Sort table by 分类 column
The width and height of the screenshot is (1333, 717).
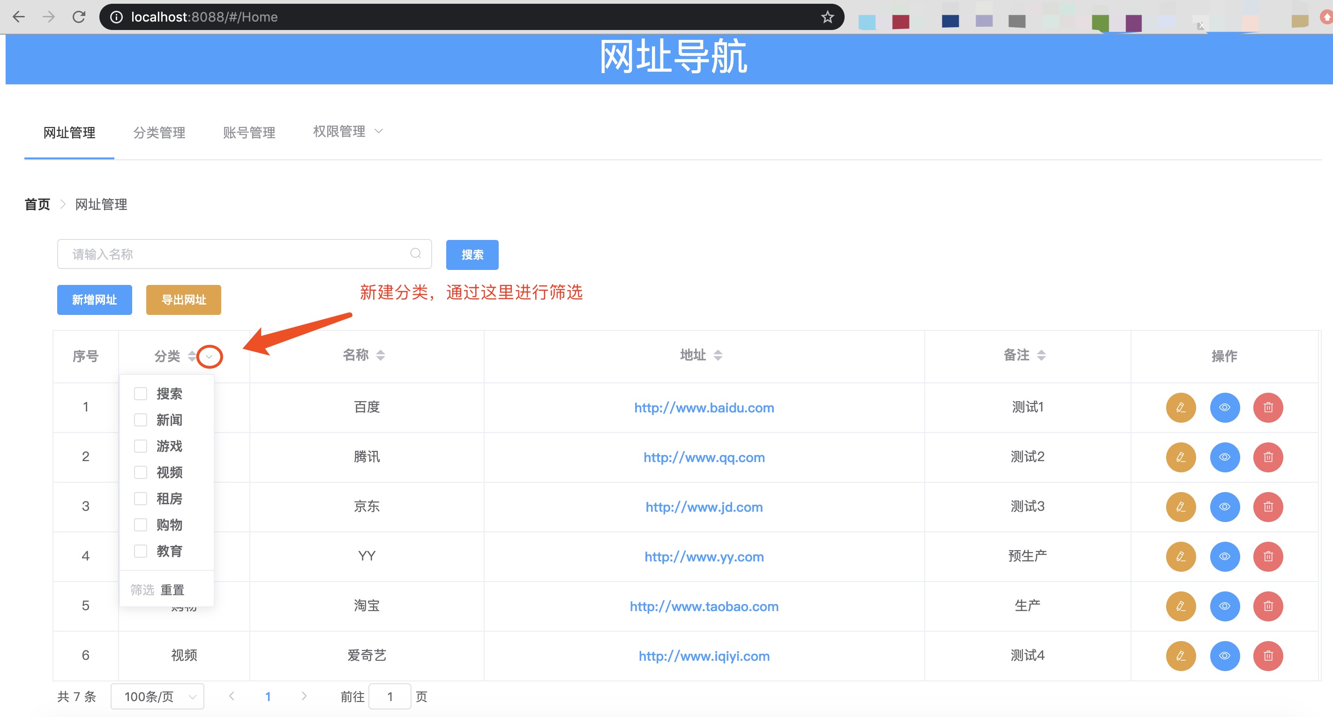tap(192, 356)
